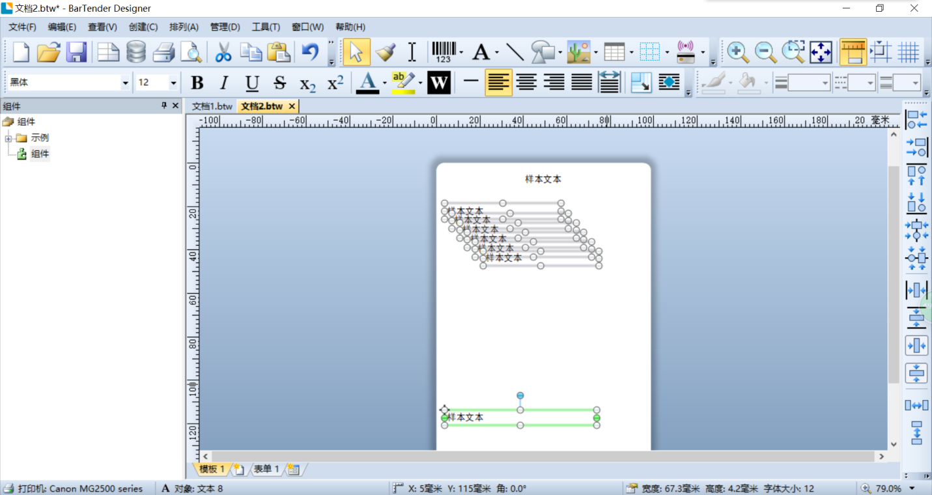Select the text cursor tool
Viewport: 932px width, 495px height.
click(x=412, y=52)
